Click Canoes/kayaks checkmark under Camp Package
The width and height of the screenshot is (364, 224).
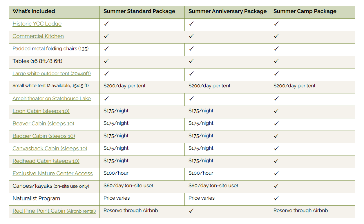click(276, 186)
